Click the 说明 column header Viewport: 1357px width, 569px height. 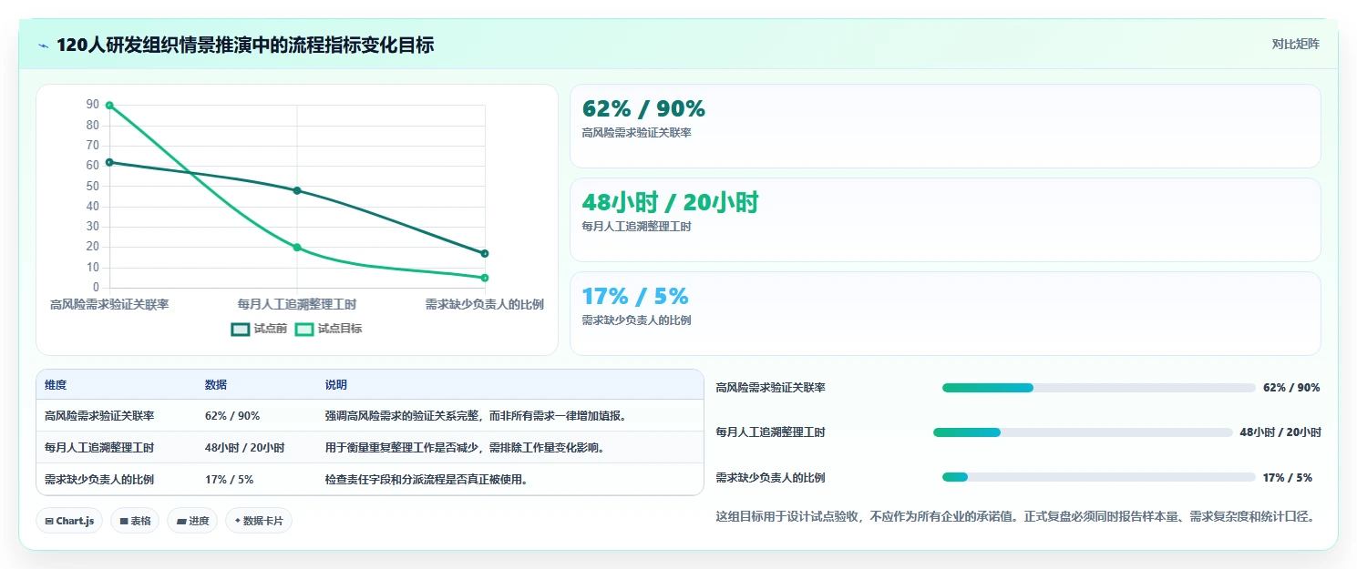[x=336, y=385]
